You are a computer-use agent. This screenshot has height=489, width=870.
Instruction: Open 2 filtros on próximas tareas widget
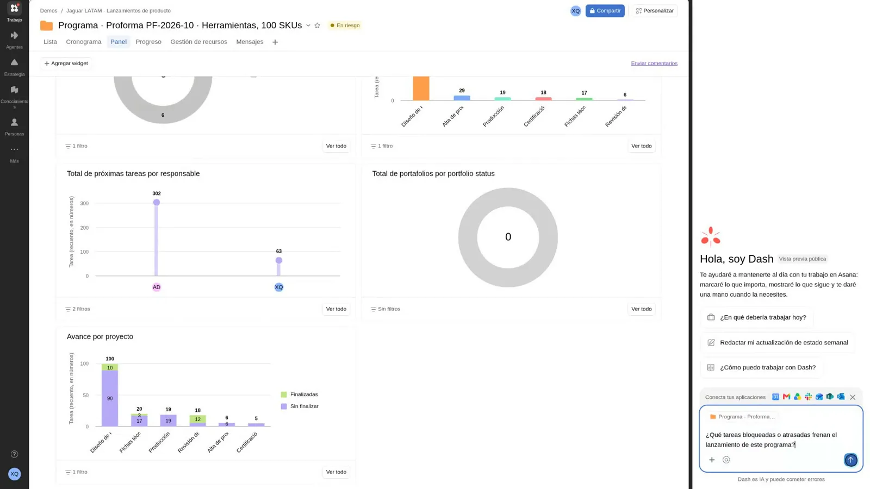click(78, 309)
